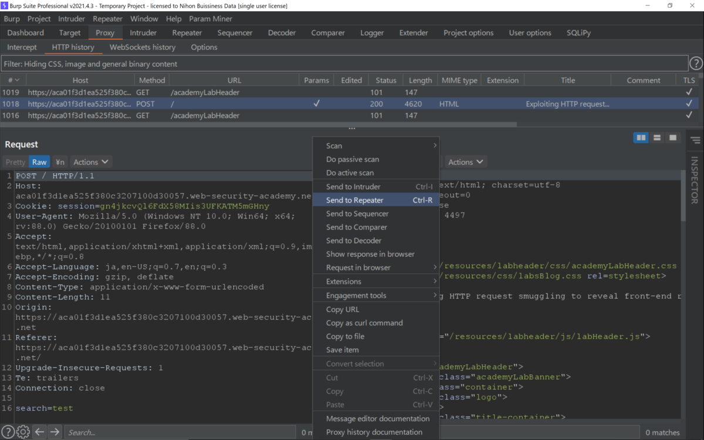
Task: Switch to combined tabbed layout view icon
Action: click(673, 138)
